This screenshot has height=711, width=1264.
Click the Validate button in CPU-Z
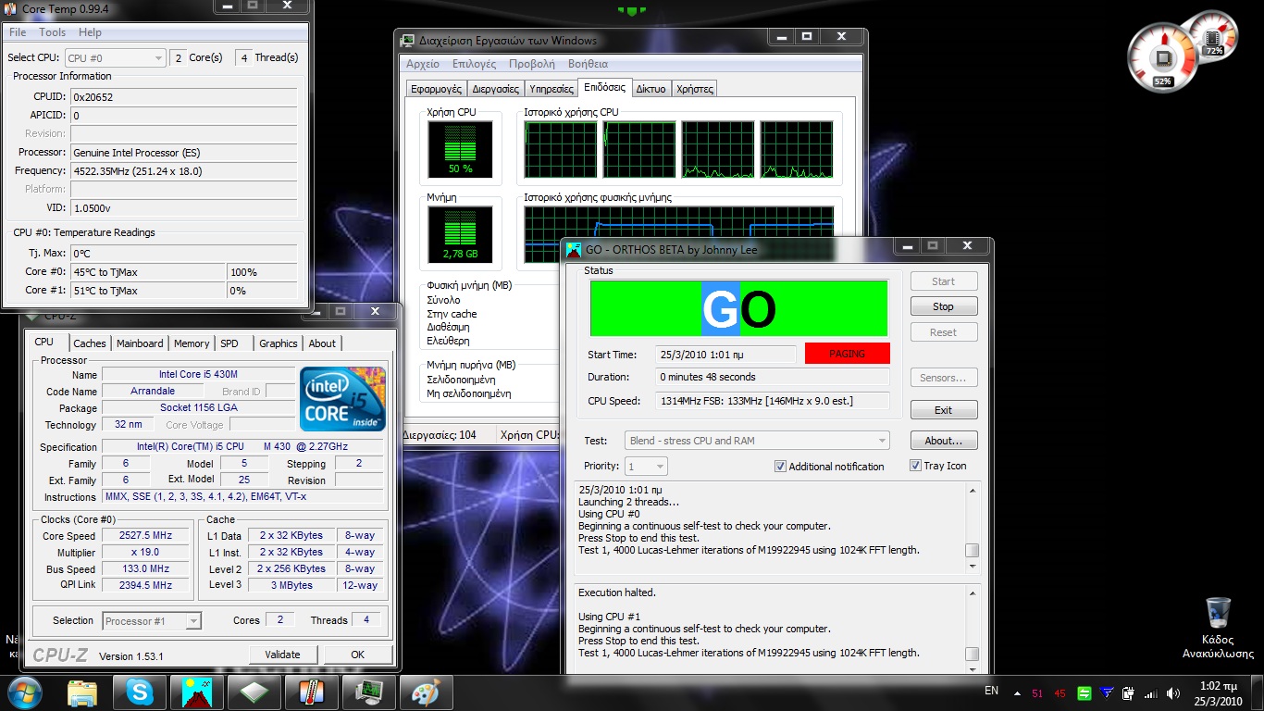click(x=282, y=654)
